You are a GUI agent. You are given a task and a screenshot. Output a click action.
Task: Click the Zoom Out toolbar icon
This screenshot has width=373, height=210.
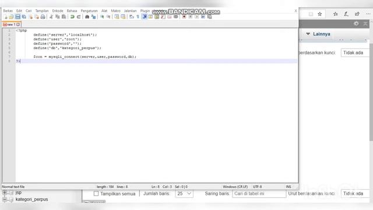click(108, 17)
